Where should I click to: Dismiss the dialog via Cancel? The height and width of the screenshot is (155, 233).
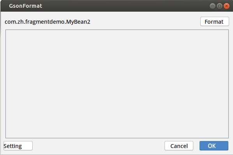pos(179,146)
